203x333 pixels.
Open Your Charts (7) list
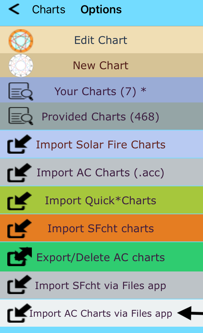100,91
